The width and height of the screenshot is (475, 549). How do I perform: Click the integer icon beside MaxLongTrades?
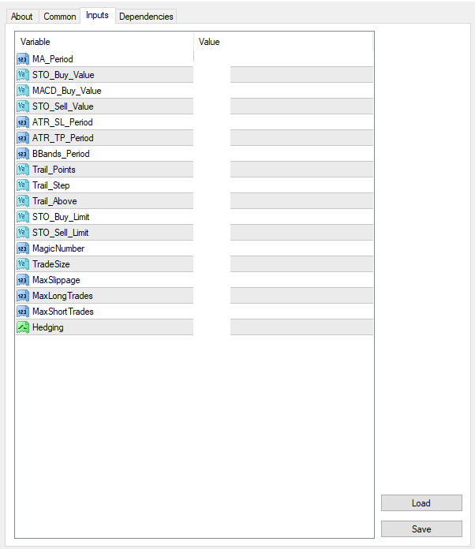23,296
